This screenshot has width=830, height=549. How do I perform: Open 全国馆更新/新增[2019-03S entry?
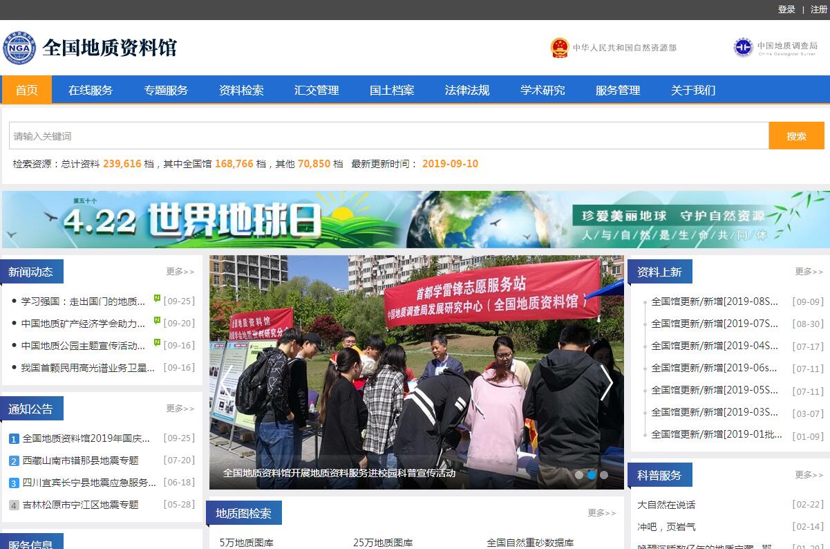(x=715, y=412)
